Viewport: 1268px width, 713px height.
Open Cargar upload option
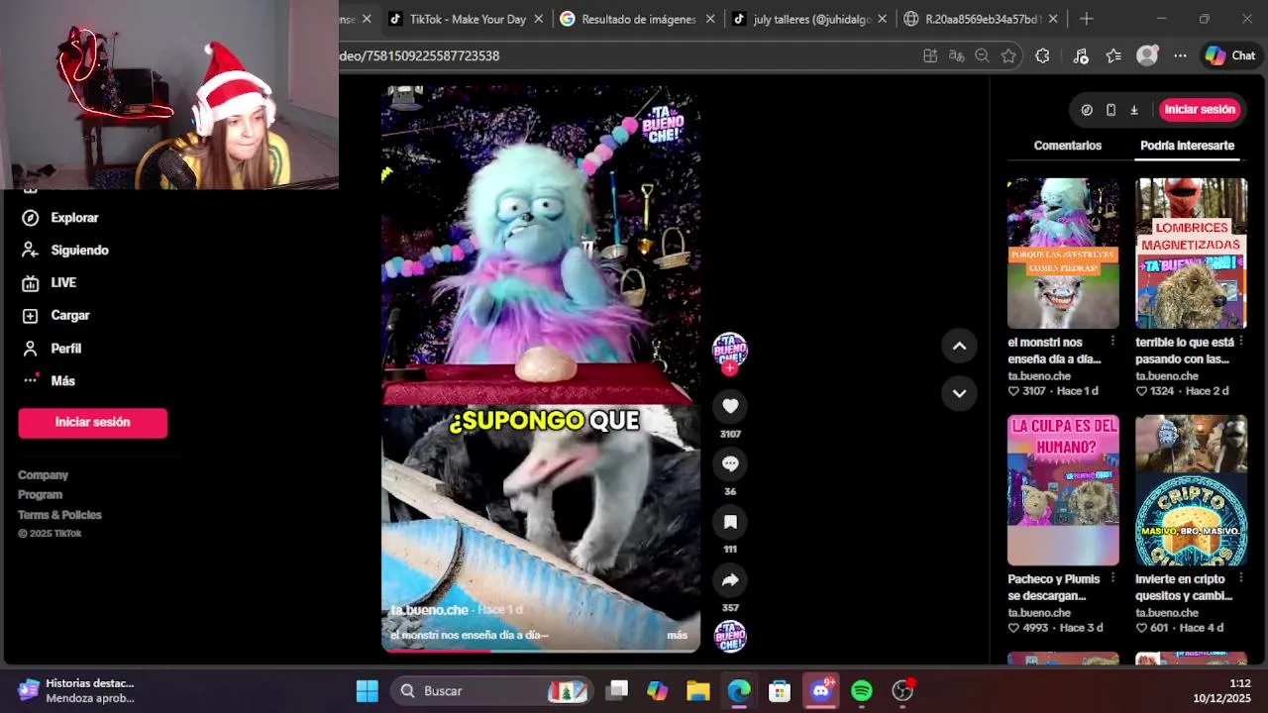click(56, 316)
